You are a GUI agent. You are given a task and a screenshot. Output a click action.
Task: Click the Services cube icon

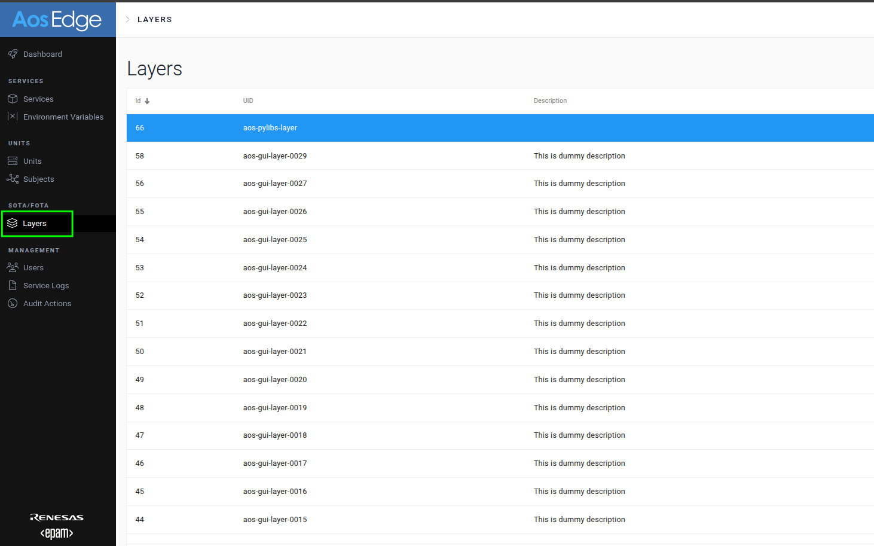pos(13,99)
